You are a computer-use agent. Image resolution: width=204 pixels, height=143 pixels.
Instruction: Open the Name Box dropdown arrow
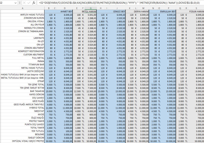pyautogui.click(x=16, y=2)
